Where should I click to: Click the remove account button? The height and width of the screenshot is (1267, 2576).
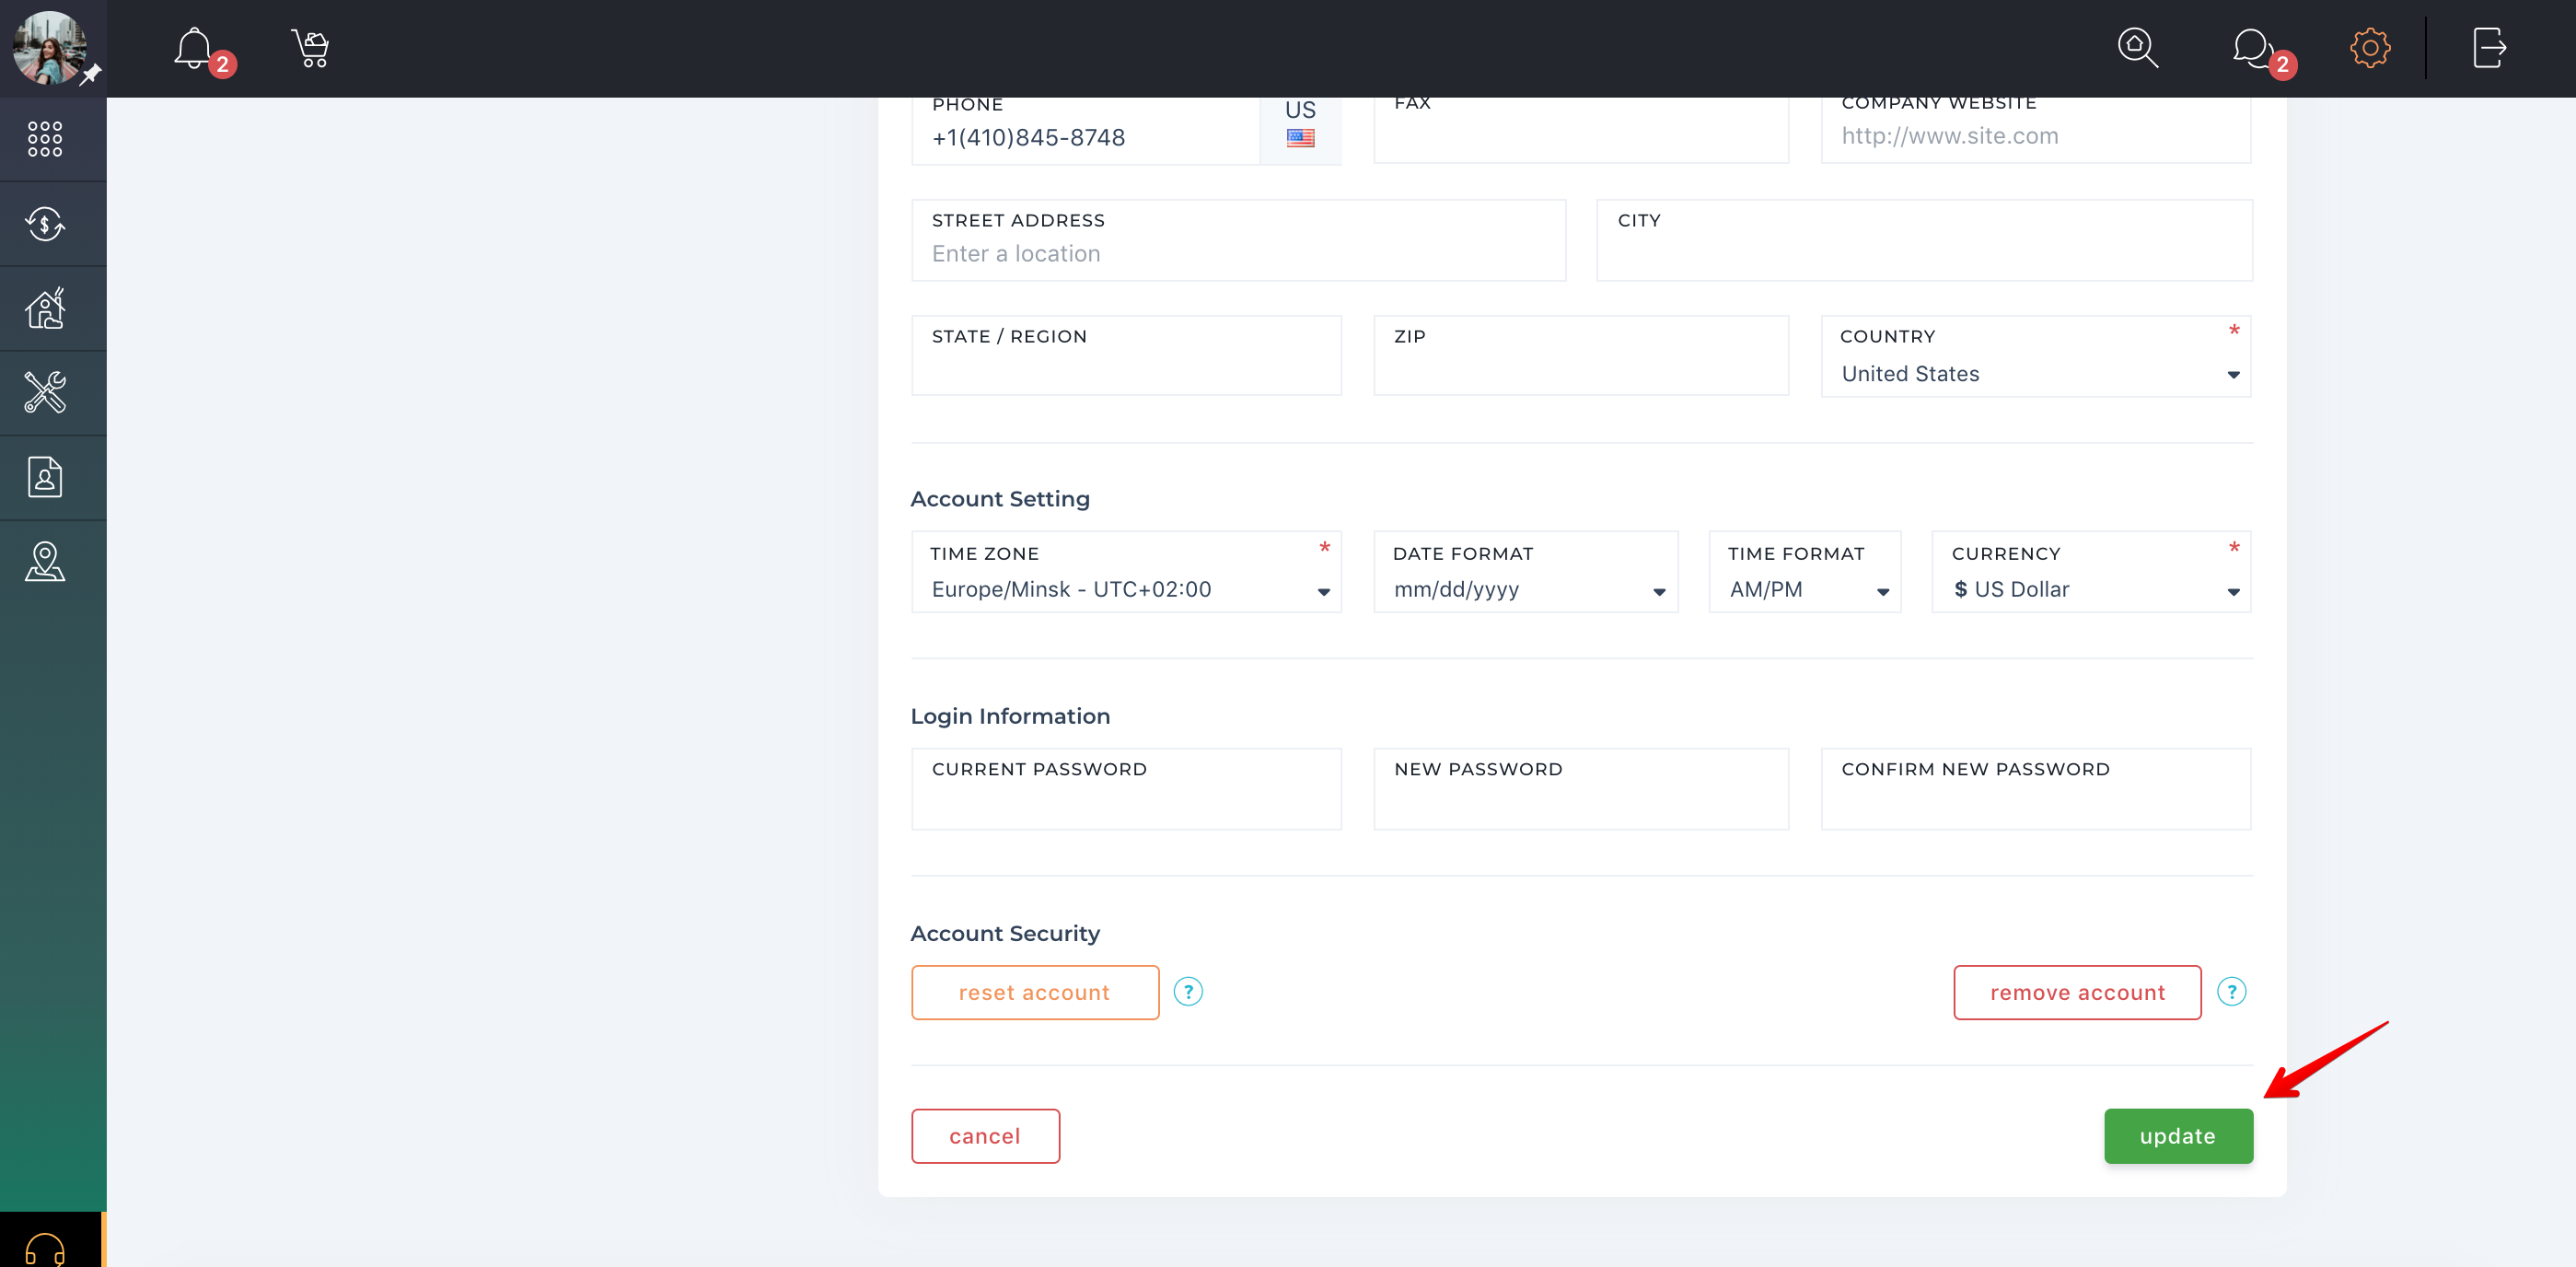point(2077,993)
